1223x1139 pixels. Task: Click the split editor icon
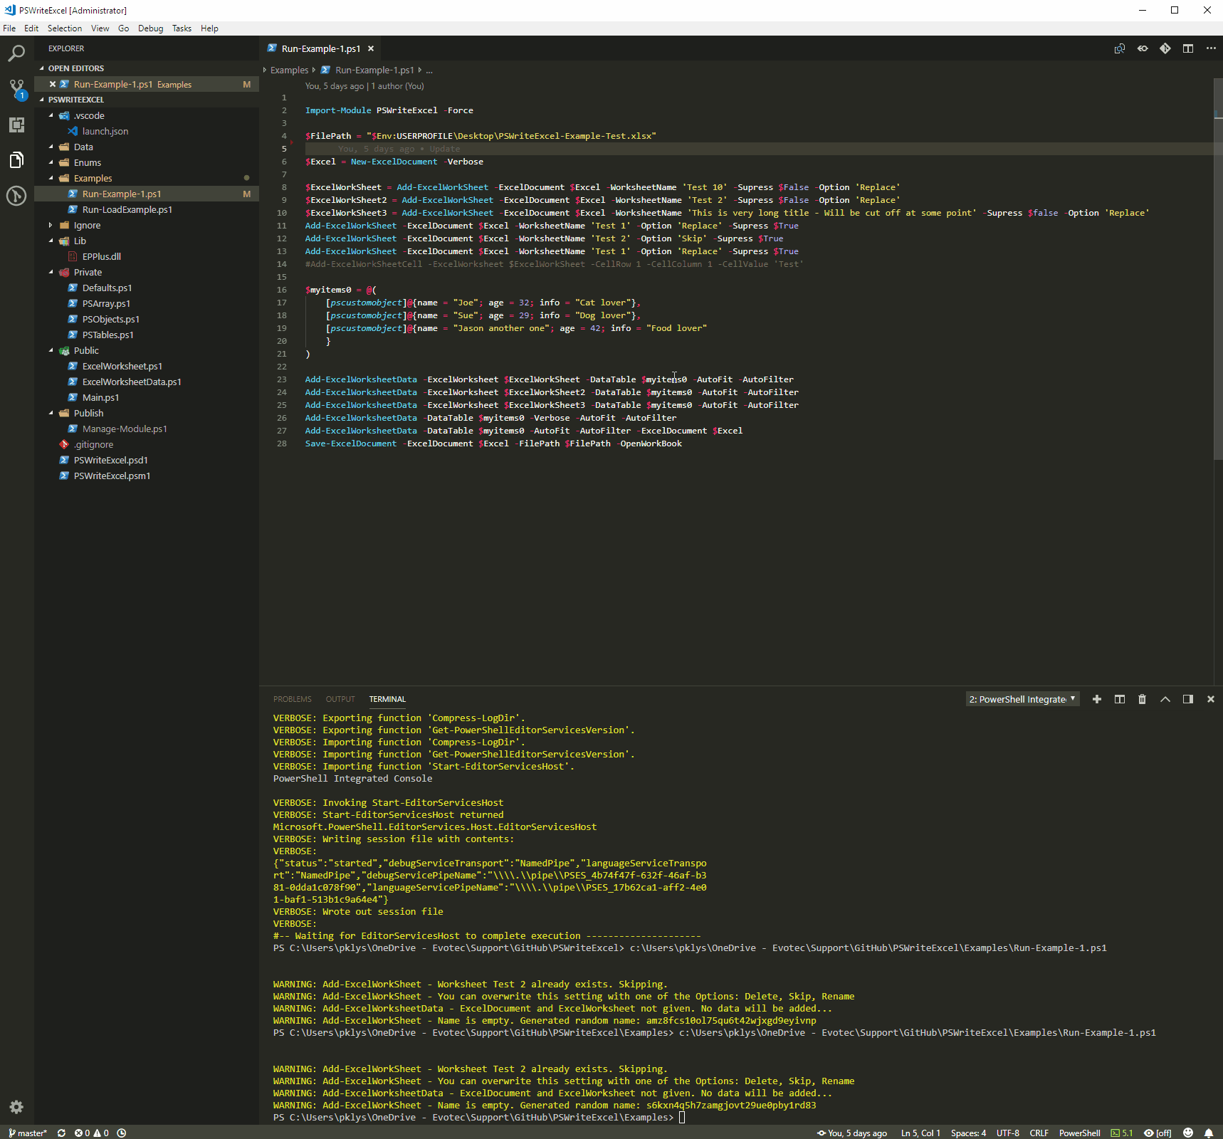point(1188,48)
